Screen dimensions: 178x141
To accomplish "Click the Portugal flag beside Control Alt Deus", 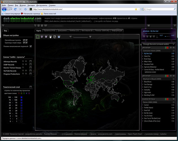I will [167, 99].
